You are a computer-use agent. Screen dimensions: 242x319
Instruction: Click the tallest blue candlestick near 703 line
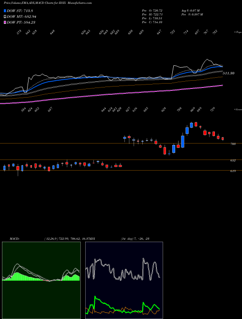[x=183, y=141]
